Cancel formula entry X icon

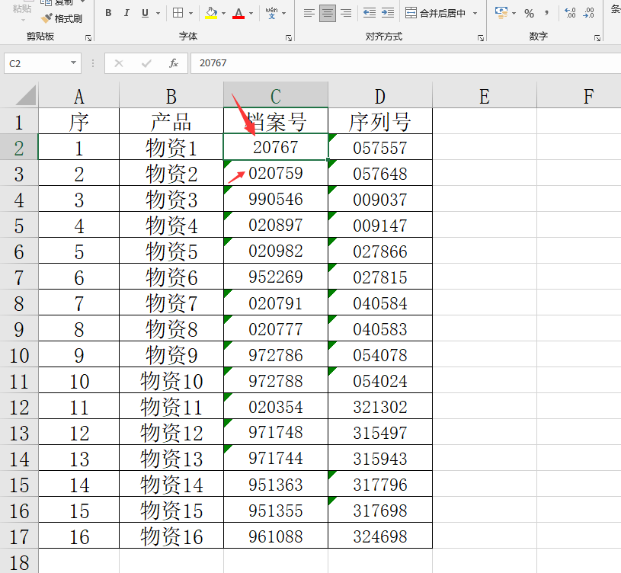point(118,63)
